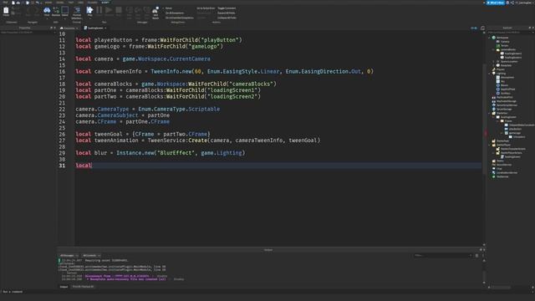Open Find with binoculars icon

coord(47,11)
